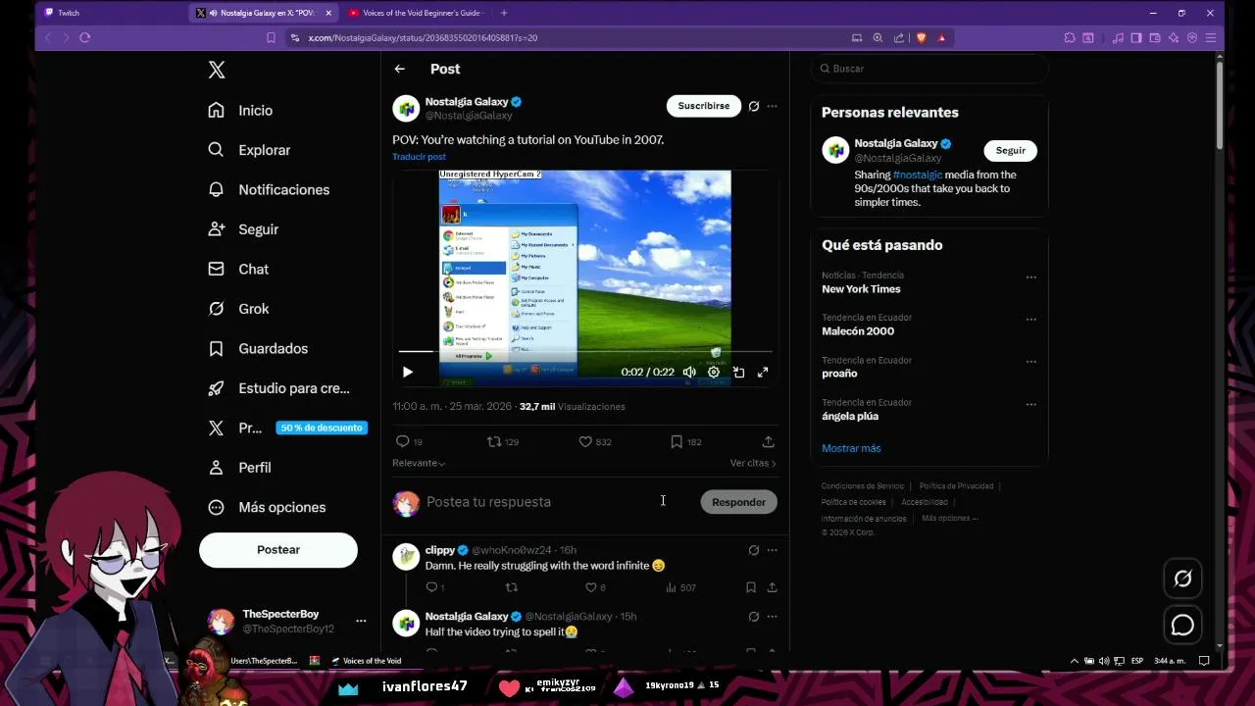Share the main post
The height and width of the screenshot is (706, 1255).
tap(768, 442)
